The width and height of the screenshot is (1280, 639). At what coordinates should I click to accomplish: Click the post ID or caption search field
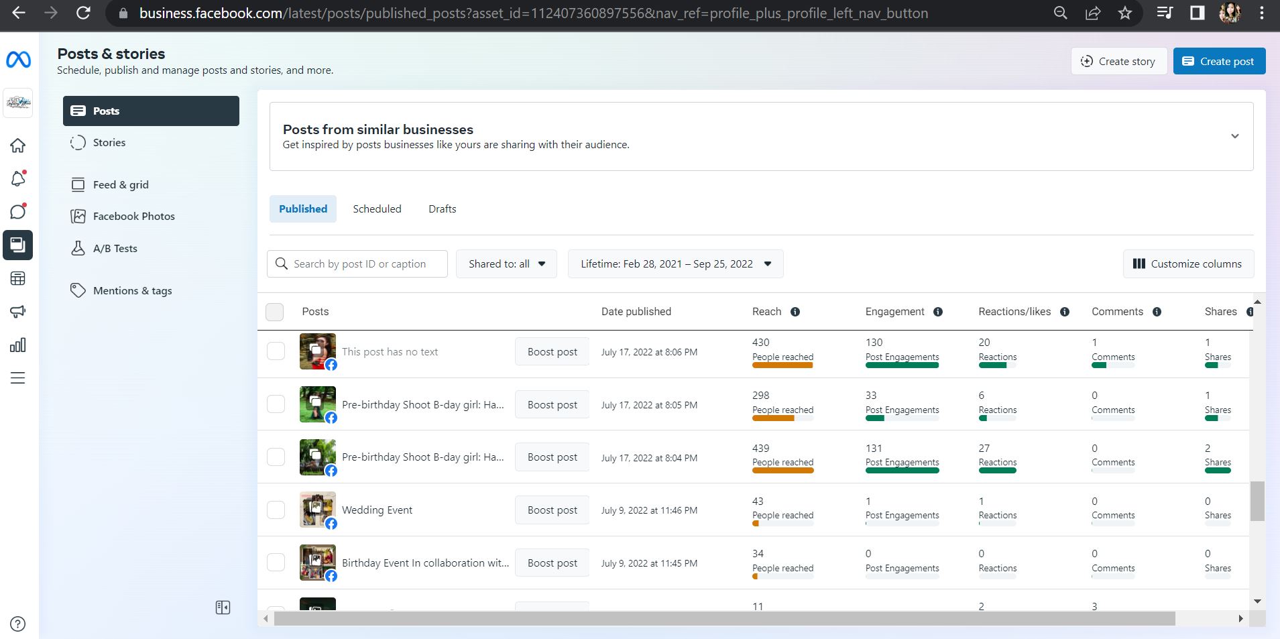(359, 264)
